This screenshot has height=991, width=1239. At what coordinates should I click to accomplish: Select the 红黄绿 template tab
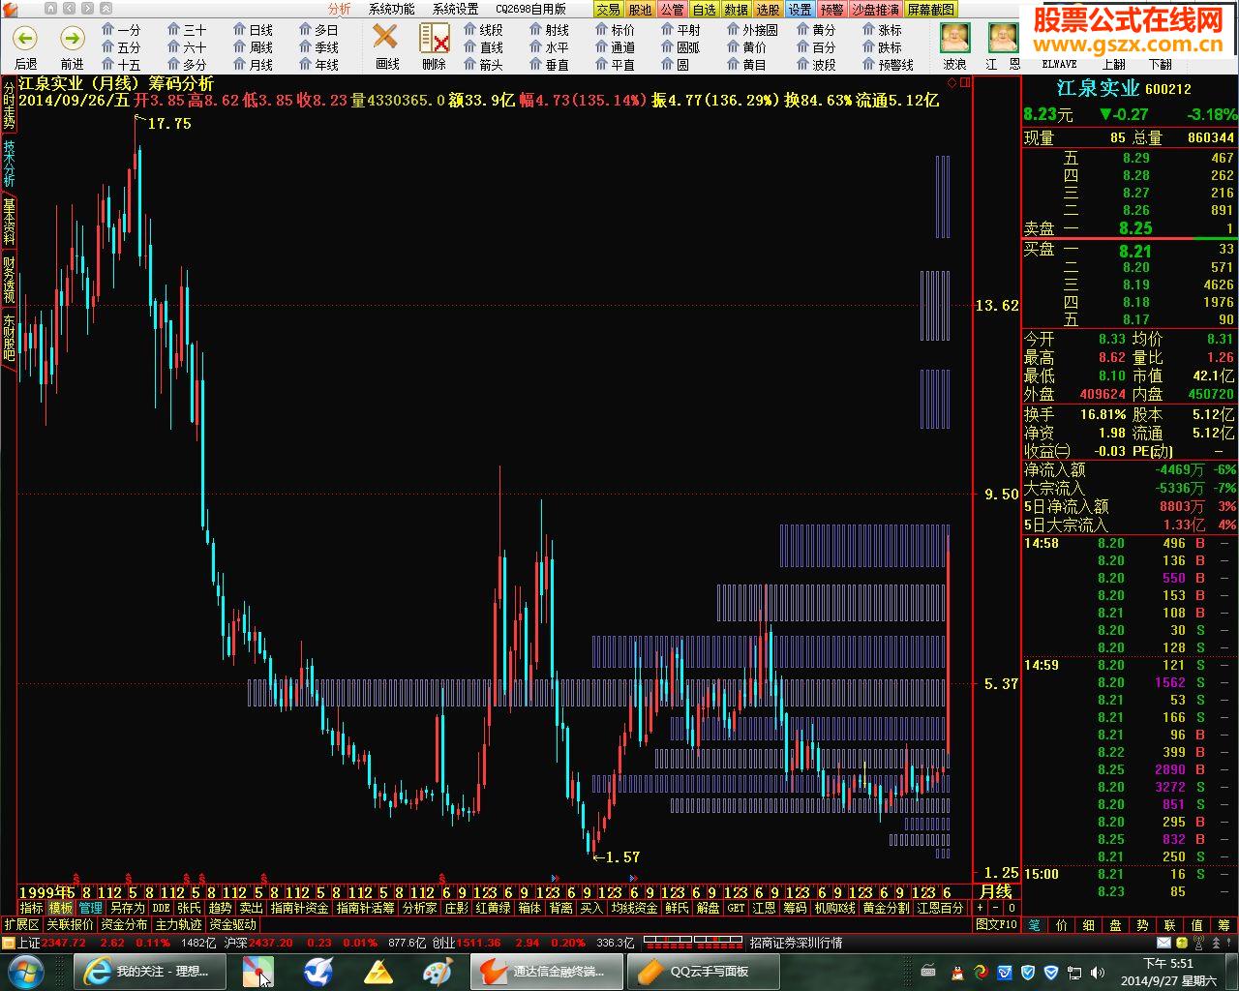click(x=493, y=908)
